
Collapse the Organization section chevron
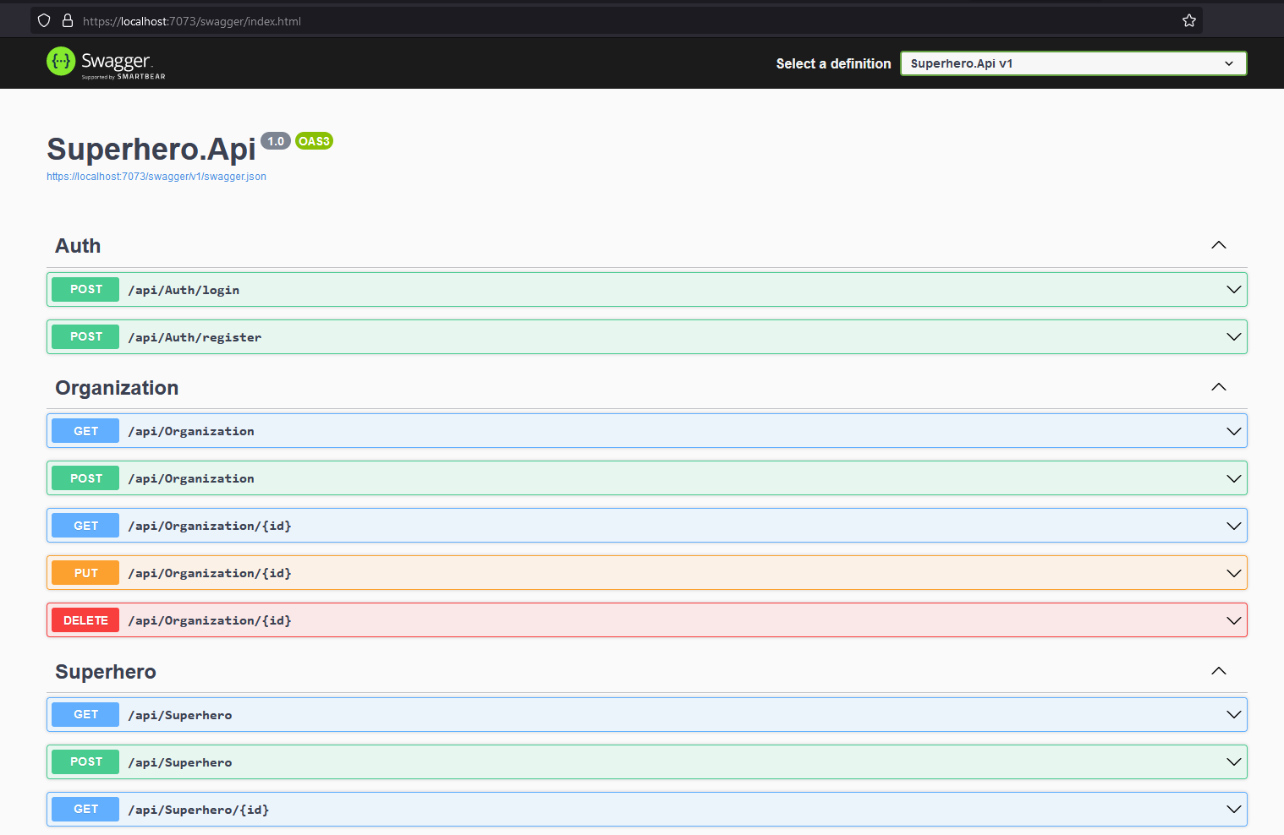(1219, 387)
